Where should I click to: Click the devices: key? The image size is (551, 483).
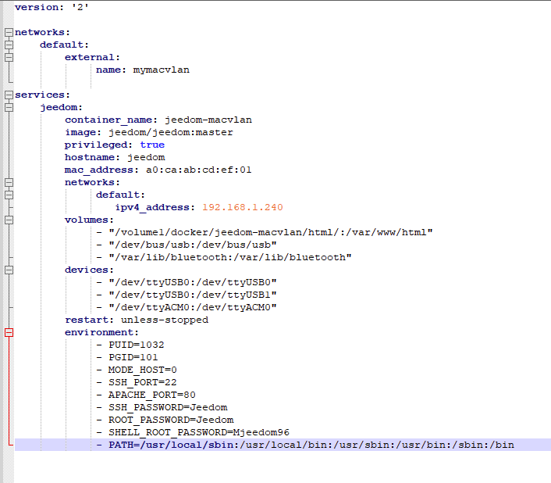click(89, 270)
